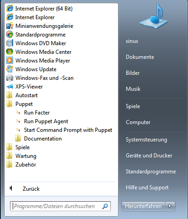Open Computer in the right pane
Viewport: 188px width, 219px height.
[x=138, y=122]
